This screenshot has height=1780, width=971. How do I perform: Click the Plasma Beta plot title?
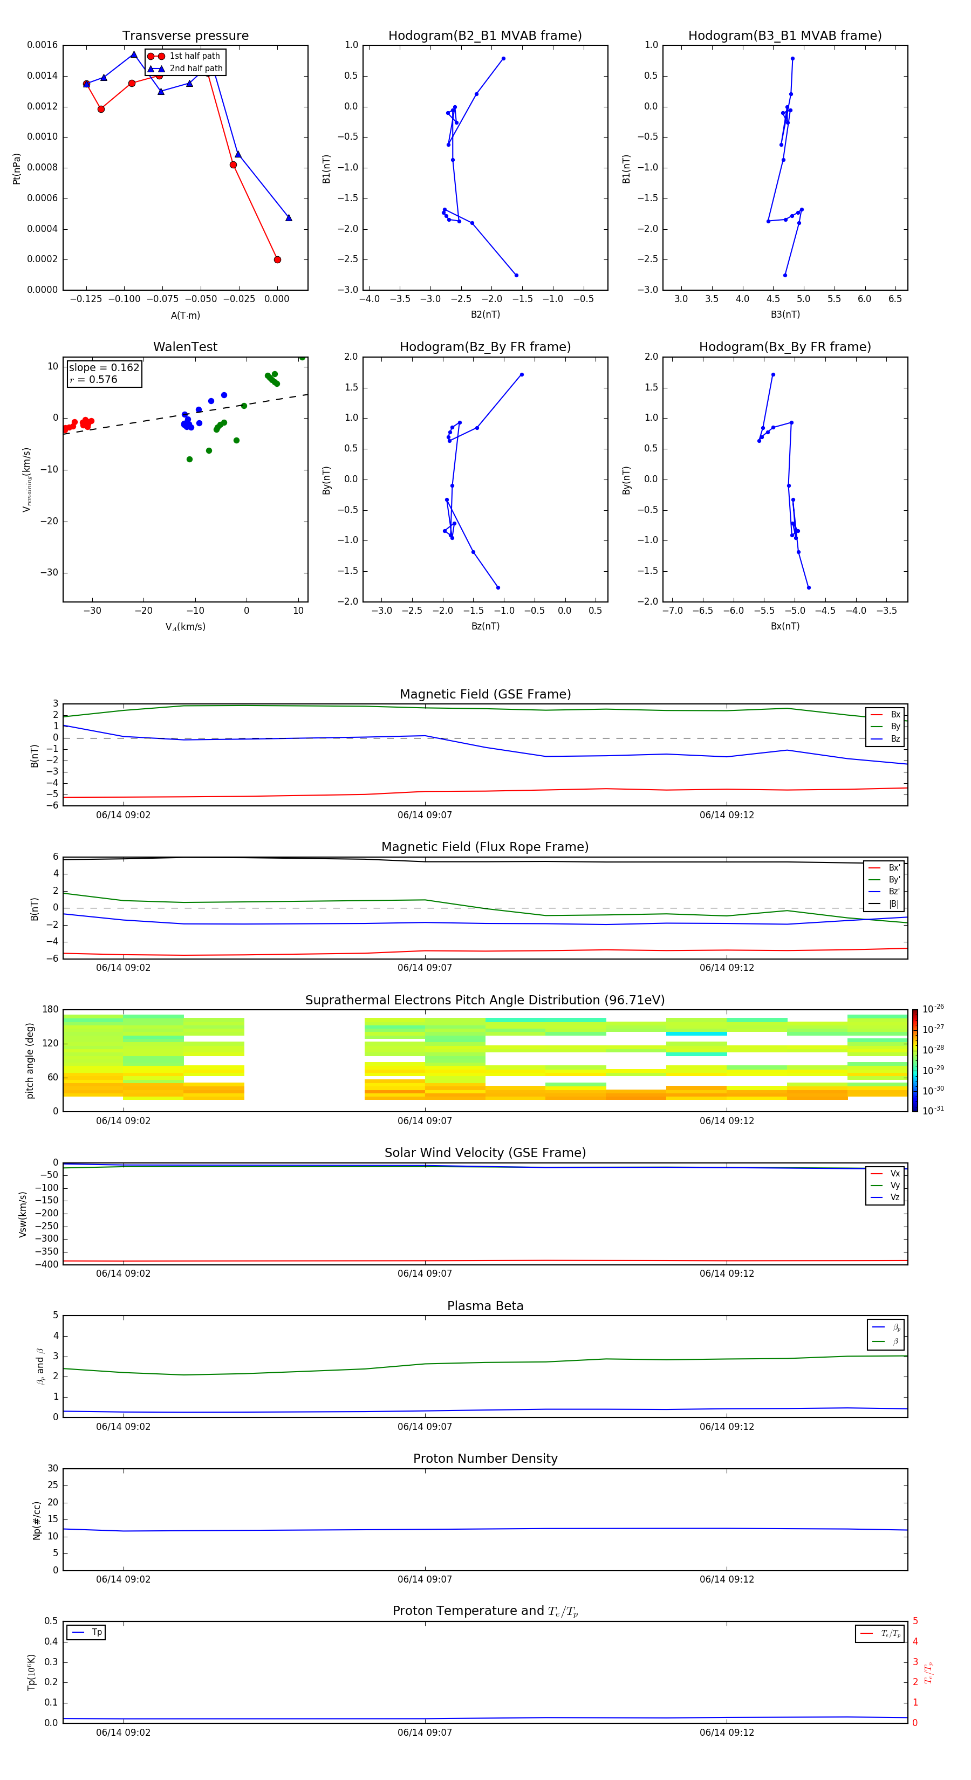coord(485,1306)
